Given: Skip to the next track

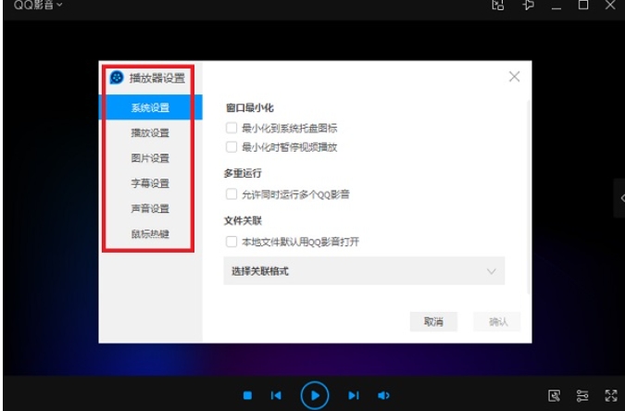Looking at the screenshot, I should (x=354, y=395).
